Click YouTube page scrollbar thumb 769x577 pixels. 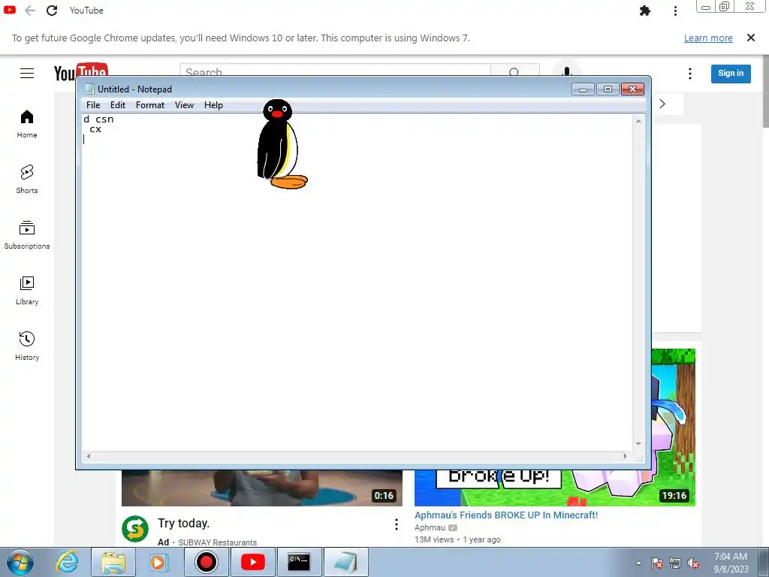pos(765,93)
